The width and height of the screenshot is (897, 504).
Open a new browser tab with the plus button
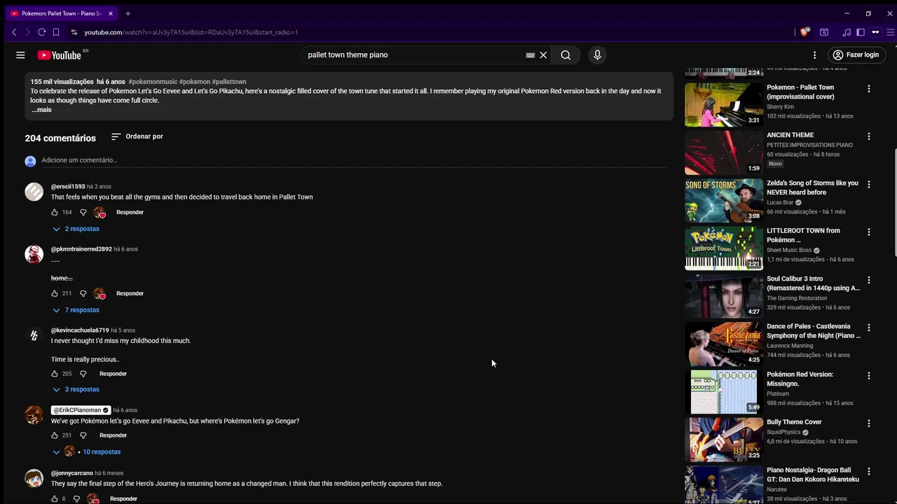128,13
